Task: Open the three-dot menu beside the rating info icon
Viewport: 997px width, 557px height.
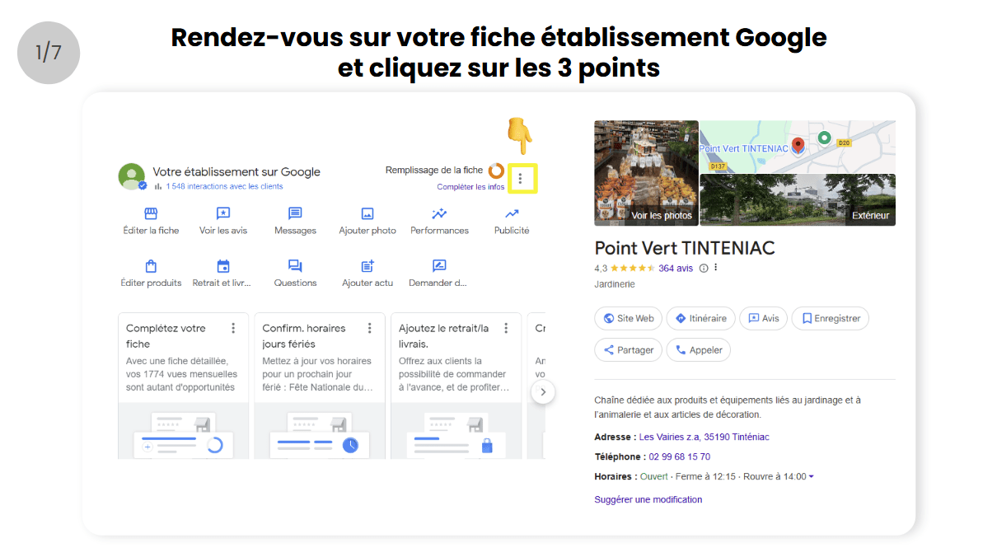Action: point(716,268)
